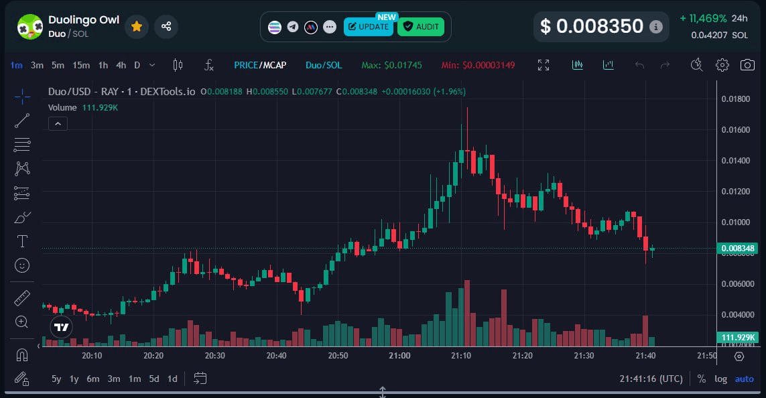
Task: Switch chart to MCAP view
Action: coord(275,65)
